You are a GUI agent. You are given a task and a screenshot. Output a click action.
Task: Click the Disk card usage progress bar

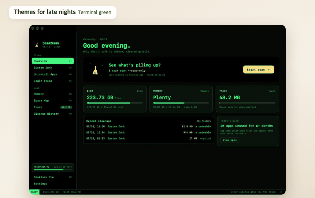[x=115, y=103]
